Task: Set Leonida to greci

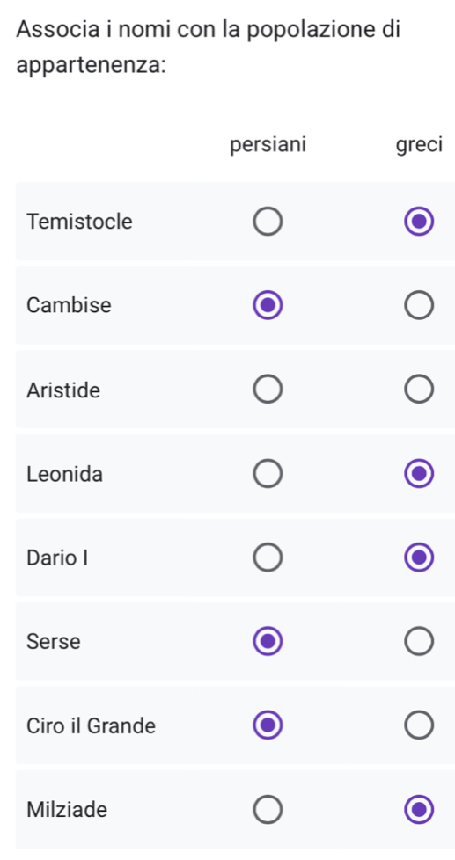Action: click(x=419, y=474)
